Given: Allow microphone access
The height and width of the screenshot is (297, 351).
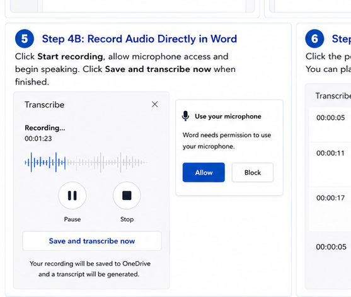Looking at the screenshot, I should (204, 173).
